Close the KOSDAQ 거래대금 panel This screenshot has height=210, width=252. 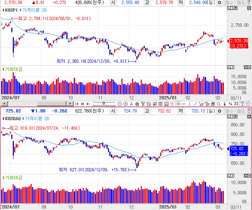pos(249,176)
